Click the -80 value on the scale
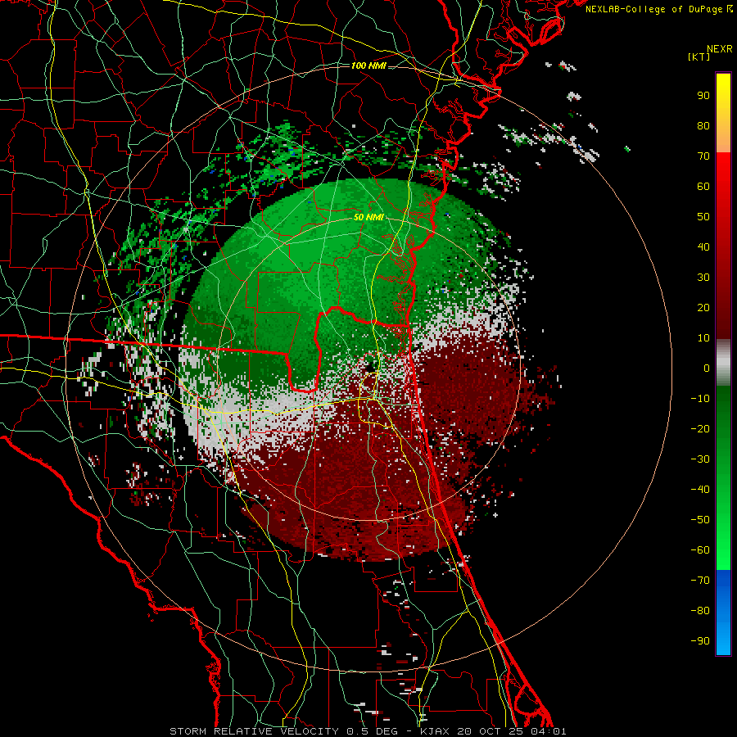This screenshot has height=737, width=737. click(x=700, y=611)
